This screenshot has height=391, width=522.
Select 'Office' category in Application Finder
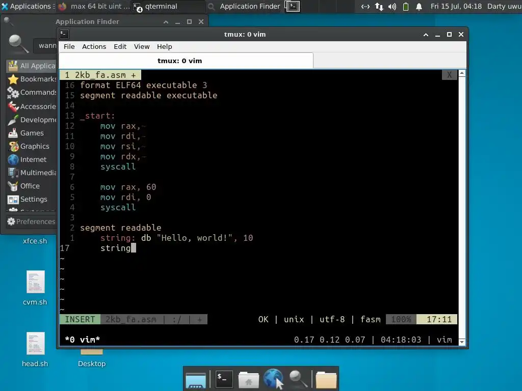point(31,186)
